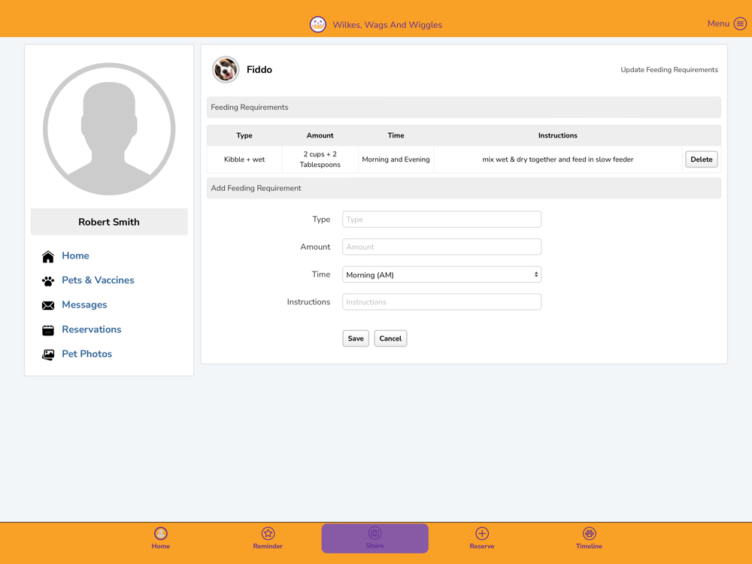Tap the Home icon in bottom bar
The width and height of the screenshot is (752, 564).
pyautogui.click(x=161, y=533)
